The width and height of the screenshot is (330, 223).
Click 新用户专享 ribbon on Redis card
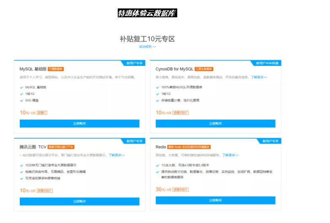pyautogui.click(x=270, y=141)
